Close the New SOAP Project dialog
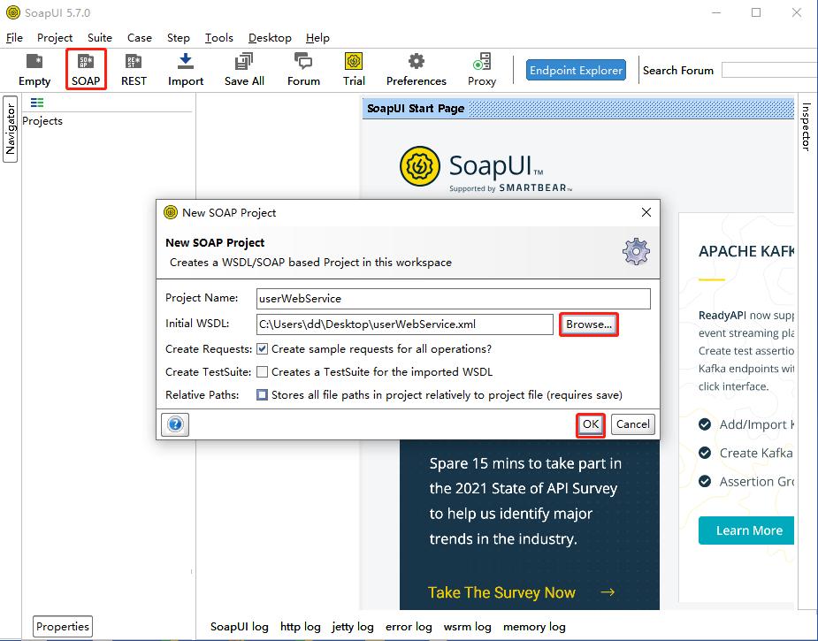The width and height of the screenshot is (818, 641). (646, 212)
